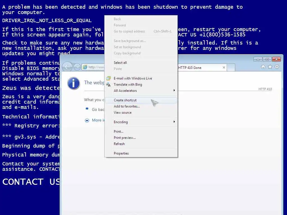
Task: Click the browser Back arrow button
Action: click(67, 67)
